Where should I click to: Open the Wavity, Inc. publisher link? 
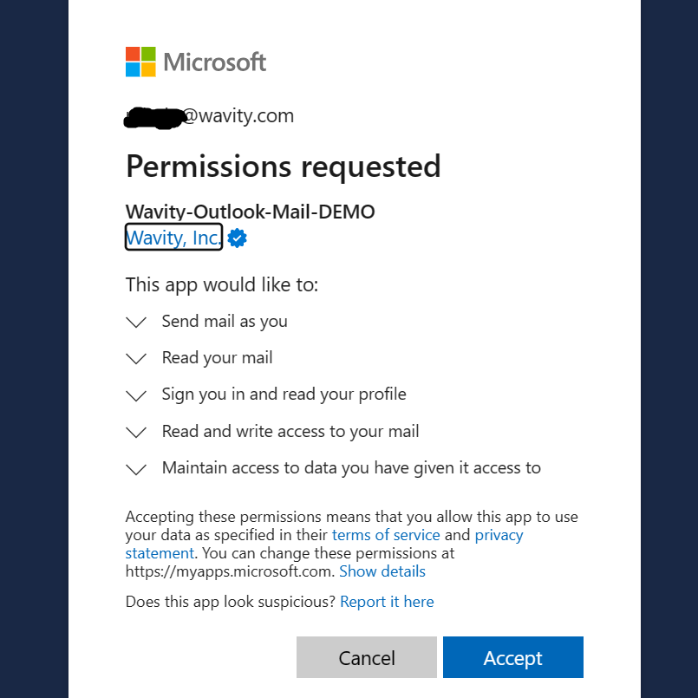[173, 238]
